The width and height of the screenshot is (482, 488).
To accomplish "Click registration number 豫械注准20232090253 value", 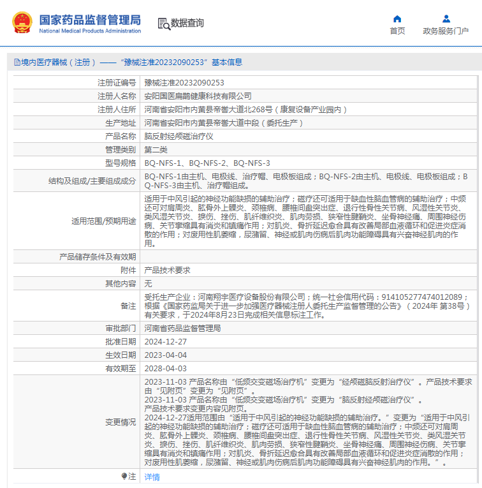I will 184,83.
